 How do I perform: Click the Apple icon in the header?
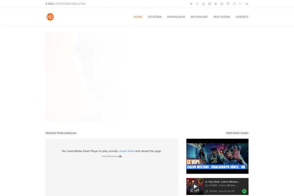click(x=216, y=4)
